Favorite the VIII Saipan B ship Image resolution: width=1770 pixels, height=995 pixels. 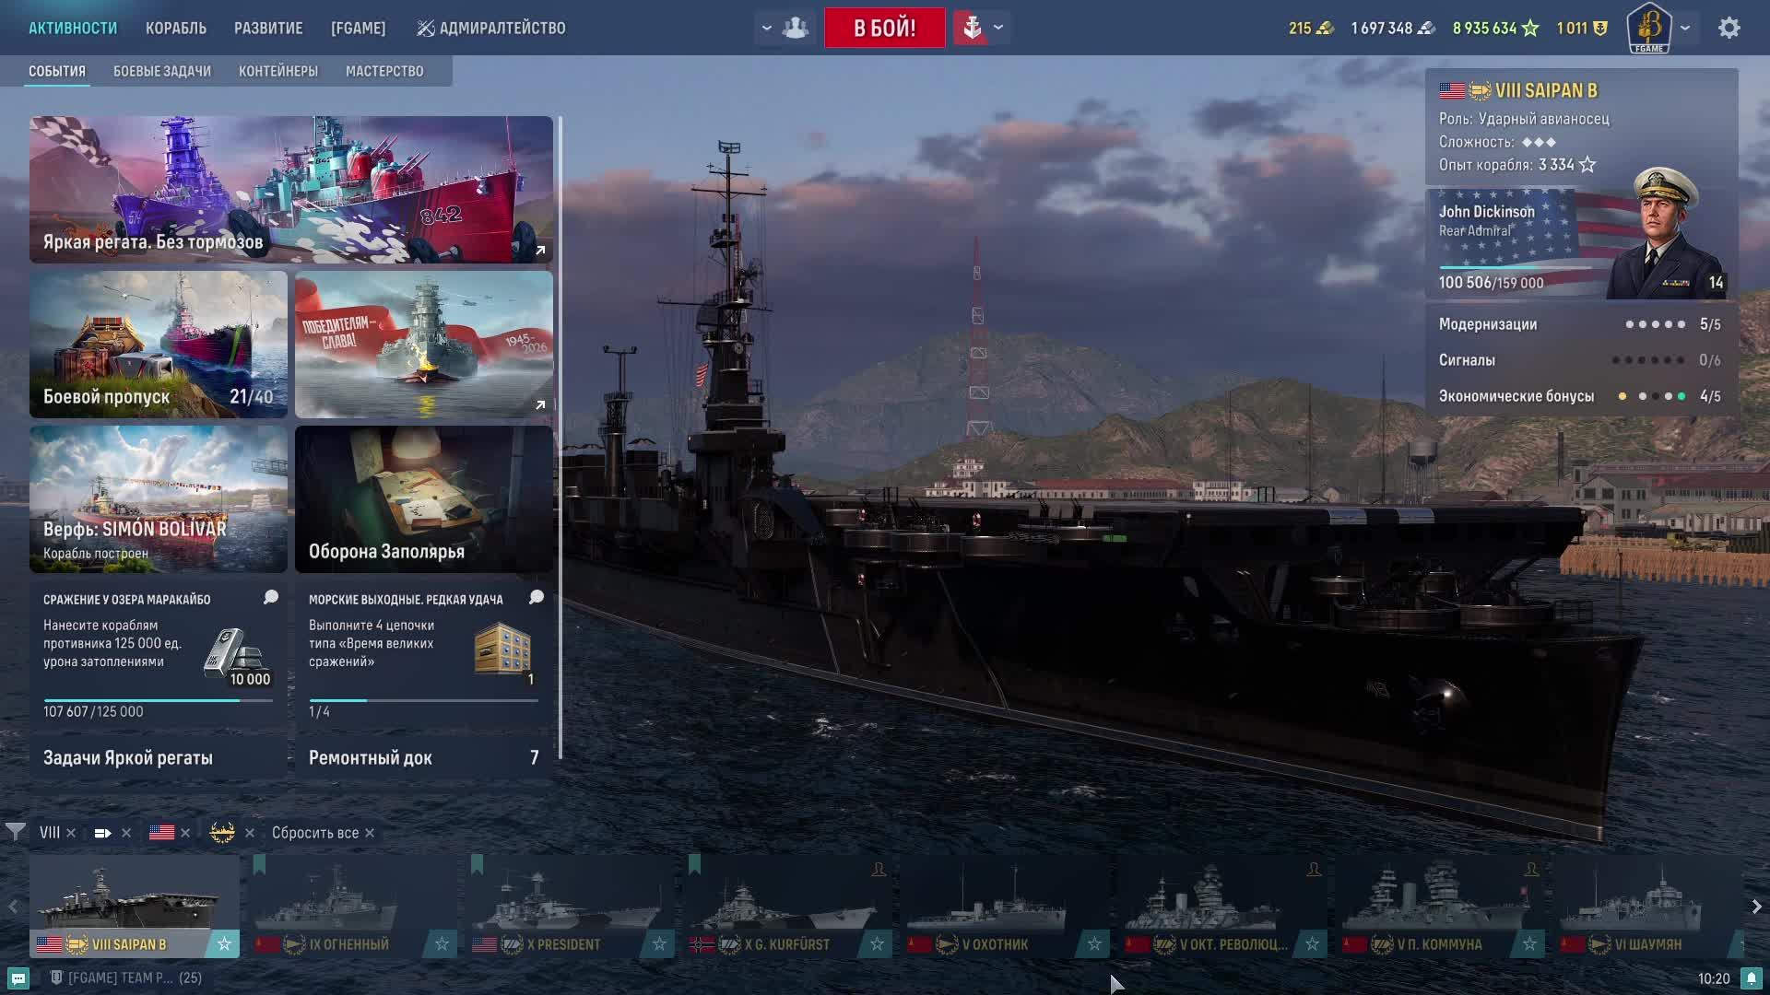pos(224,943)
